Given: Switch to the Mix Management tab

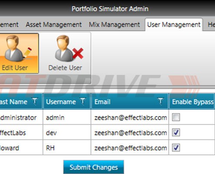Looking at the screenshot, I should pyautogui.click(x=114, y=24).
